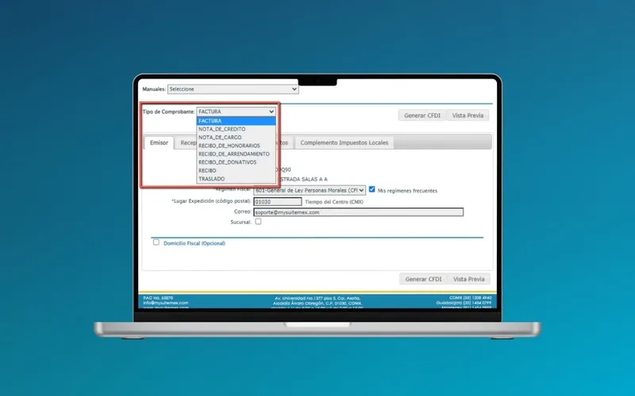Select FACTURA option in list
Image resolution: width=635 pixels, height=396 pixels.
point(236,121)
